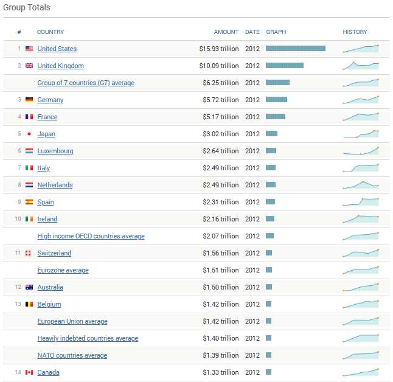Click the $6.25 trillion amount
Image resolution: width=393 pixels, height=382 pixels.
click(x=221, y=83)
